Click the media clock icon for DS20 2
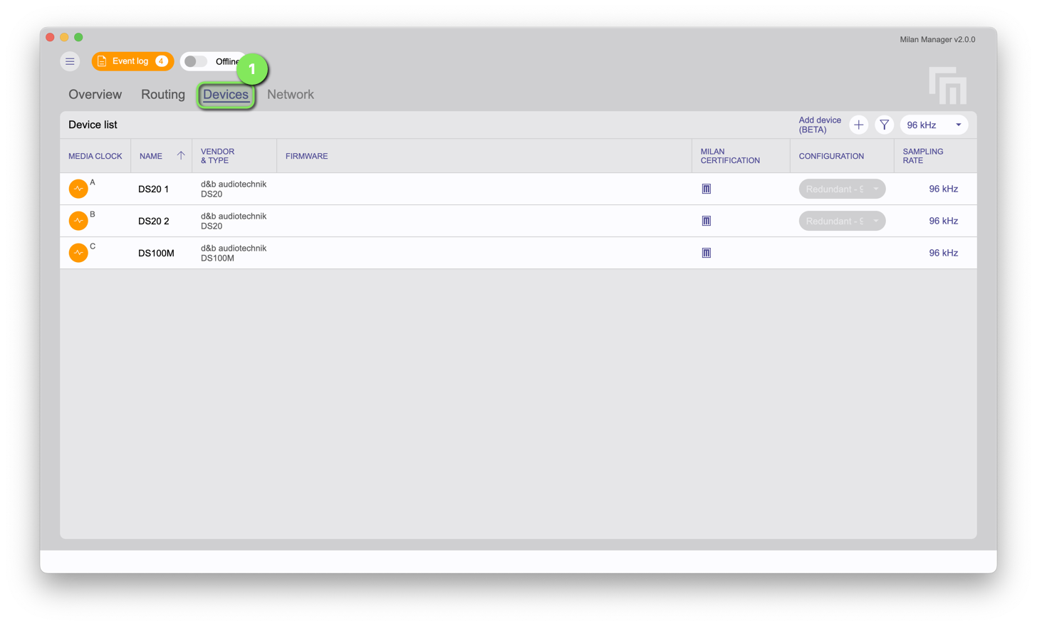This screenshot has width=1037, height=626. [78, 221]
